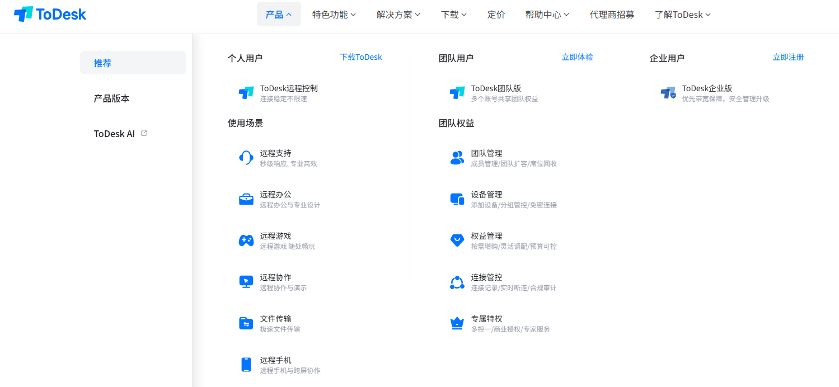Click the 团队权益 section heading
Viewport: 839px width, 387px height.
tap(456, 123)
